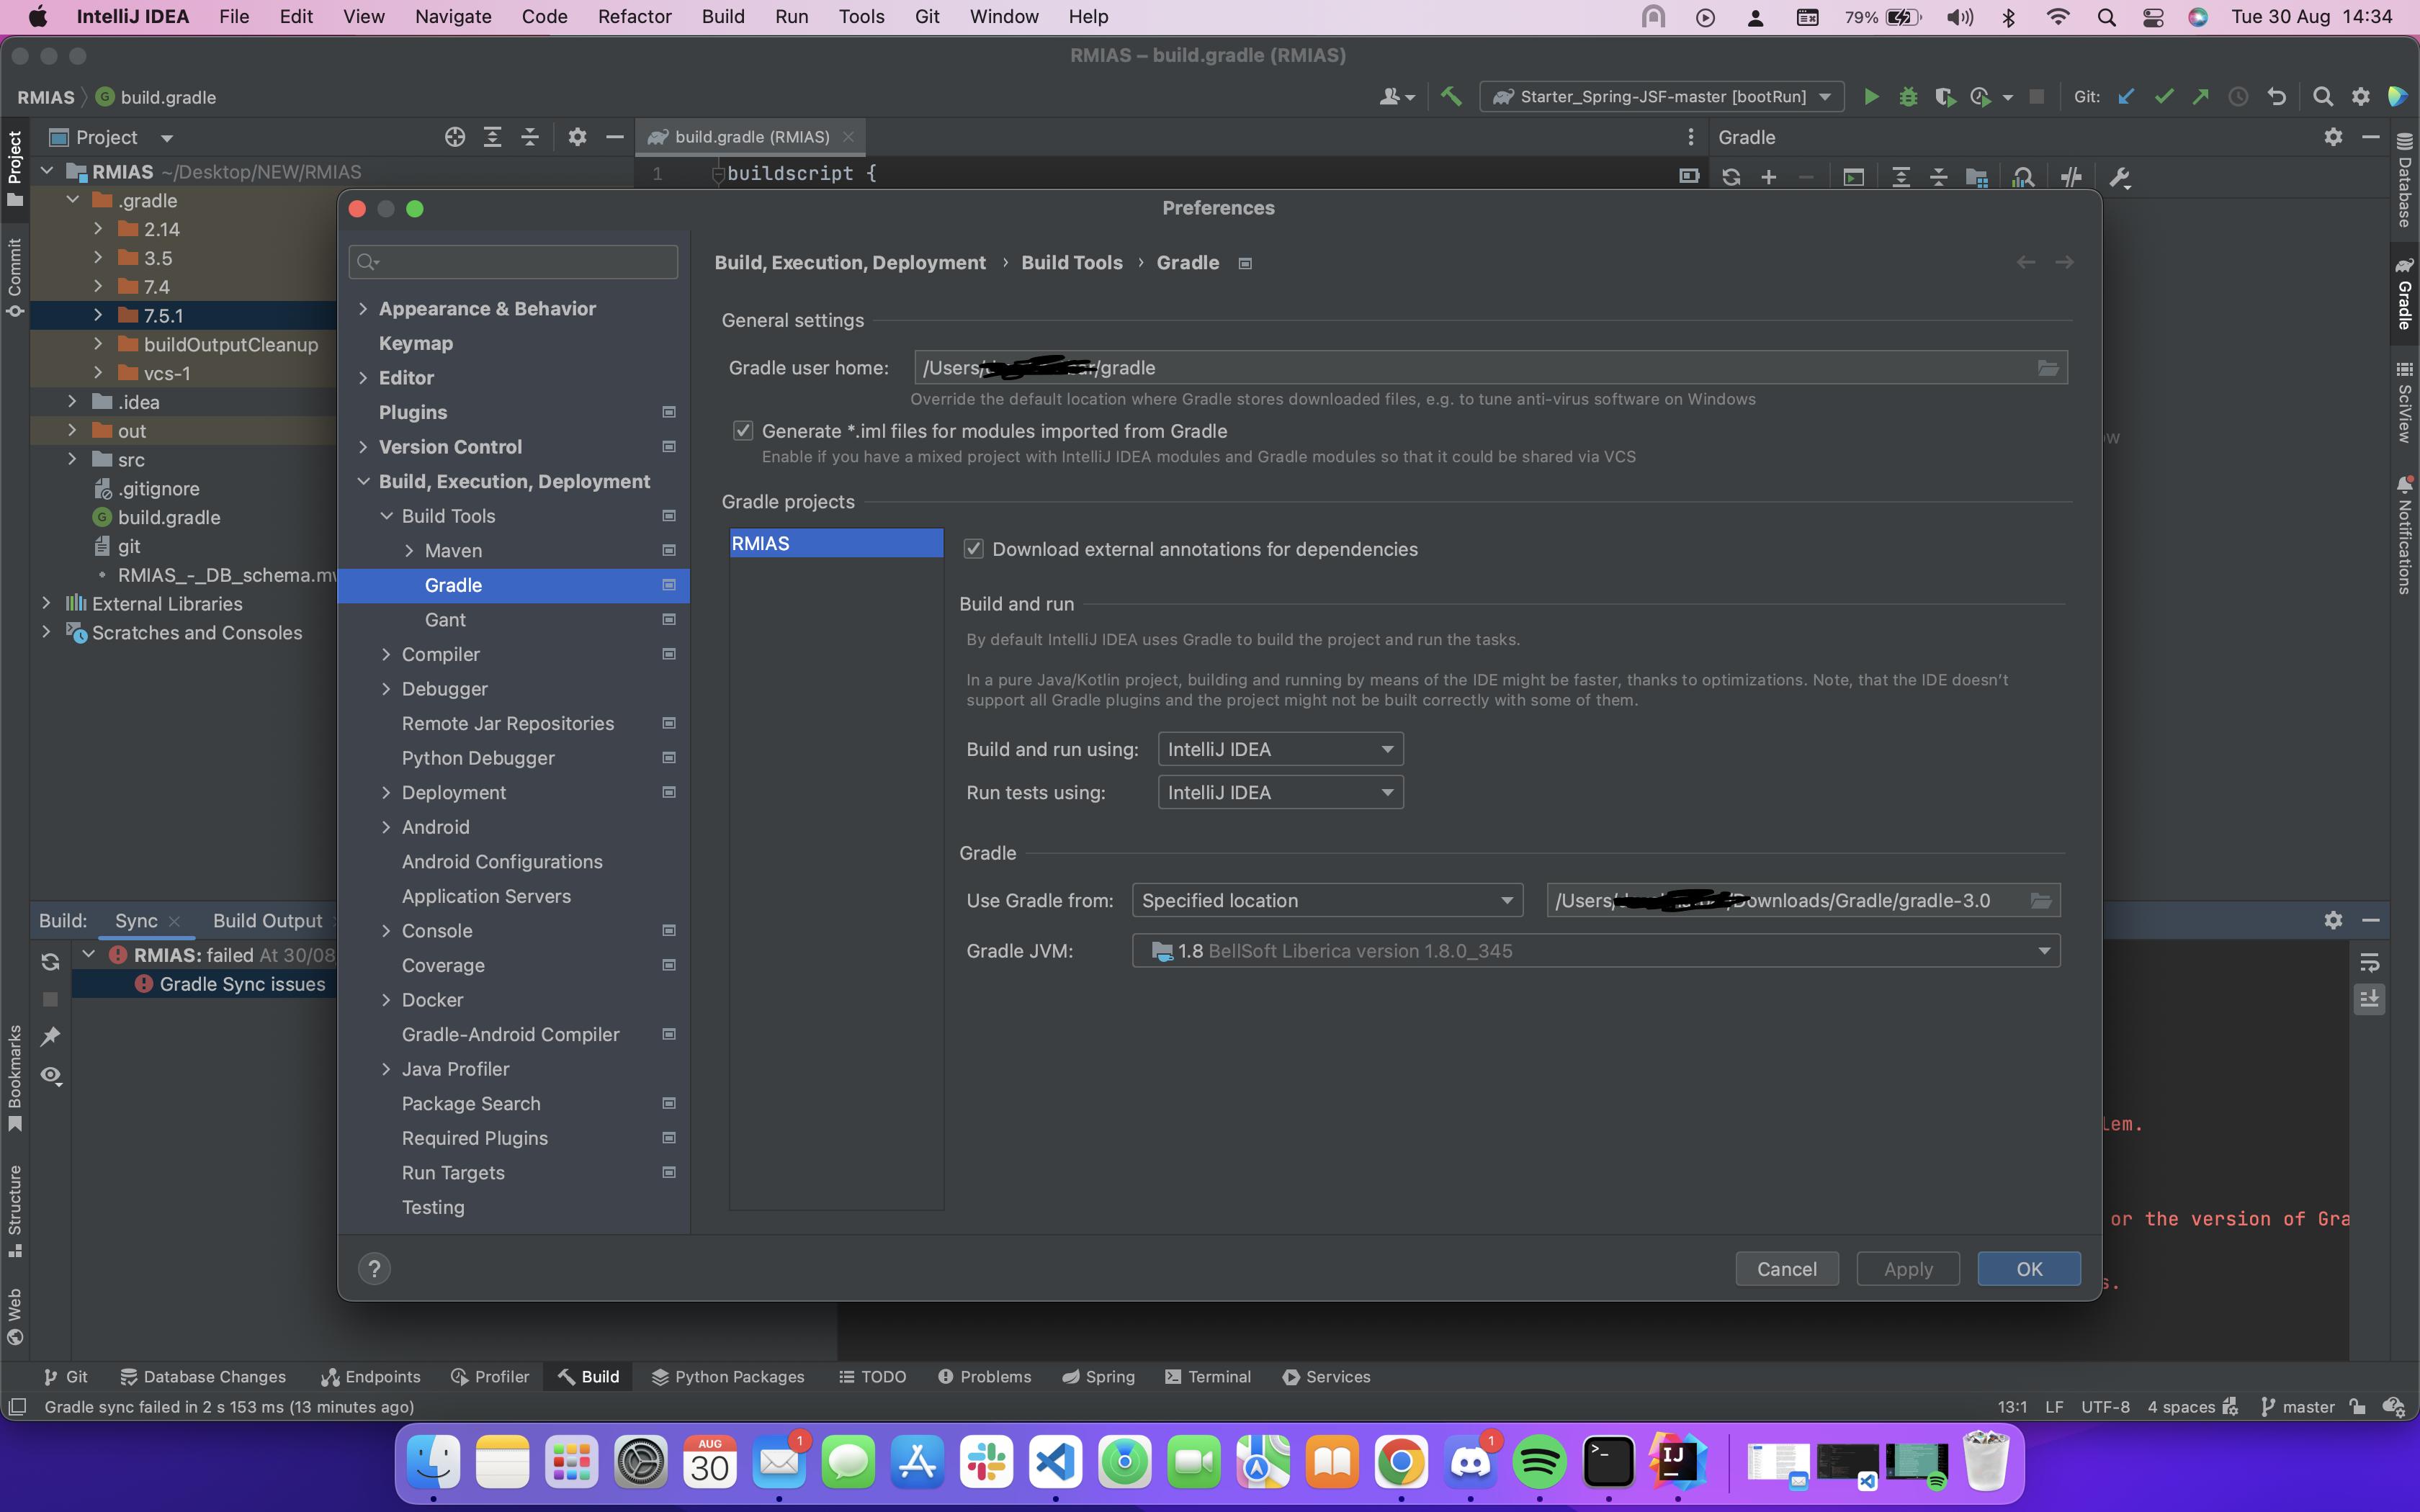Screen dimensions: 2420x1512
Task: Enable 'Generate *.iml files for modules'
Action: [x=744, y=431]
